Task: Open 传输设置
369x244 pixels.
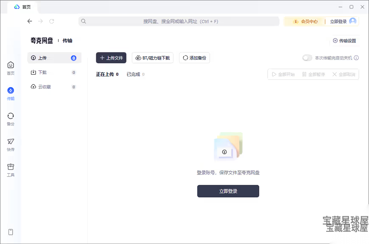Action: click(x=344, y=41)
